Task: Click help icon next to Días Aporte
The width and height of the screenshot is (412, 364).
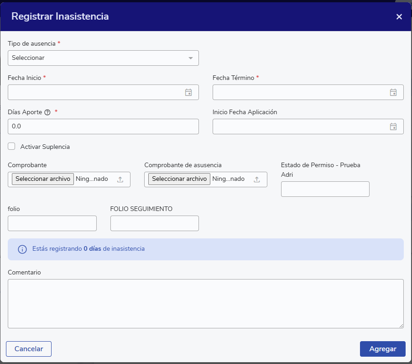Action: [47, 112]
